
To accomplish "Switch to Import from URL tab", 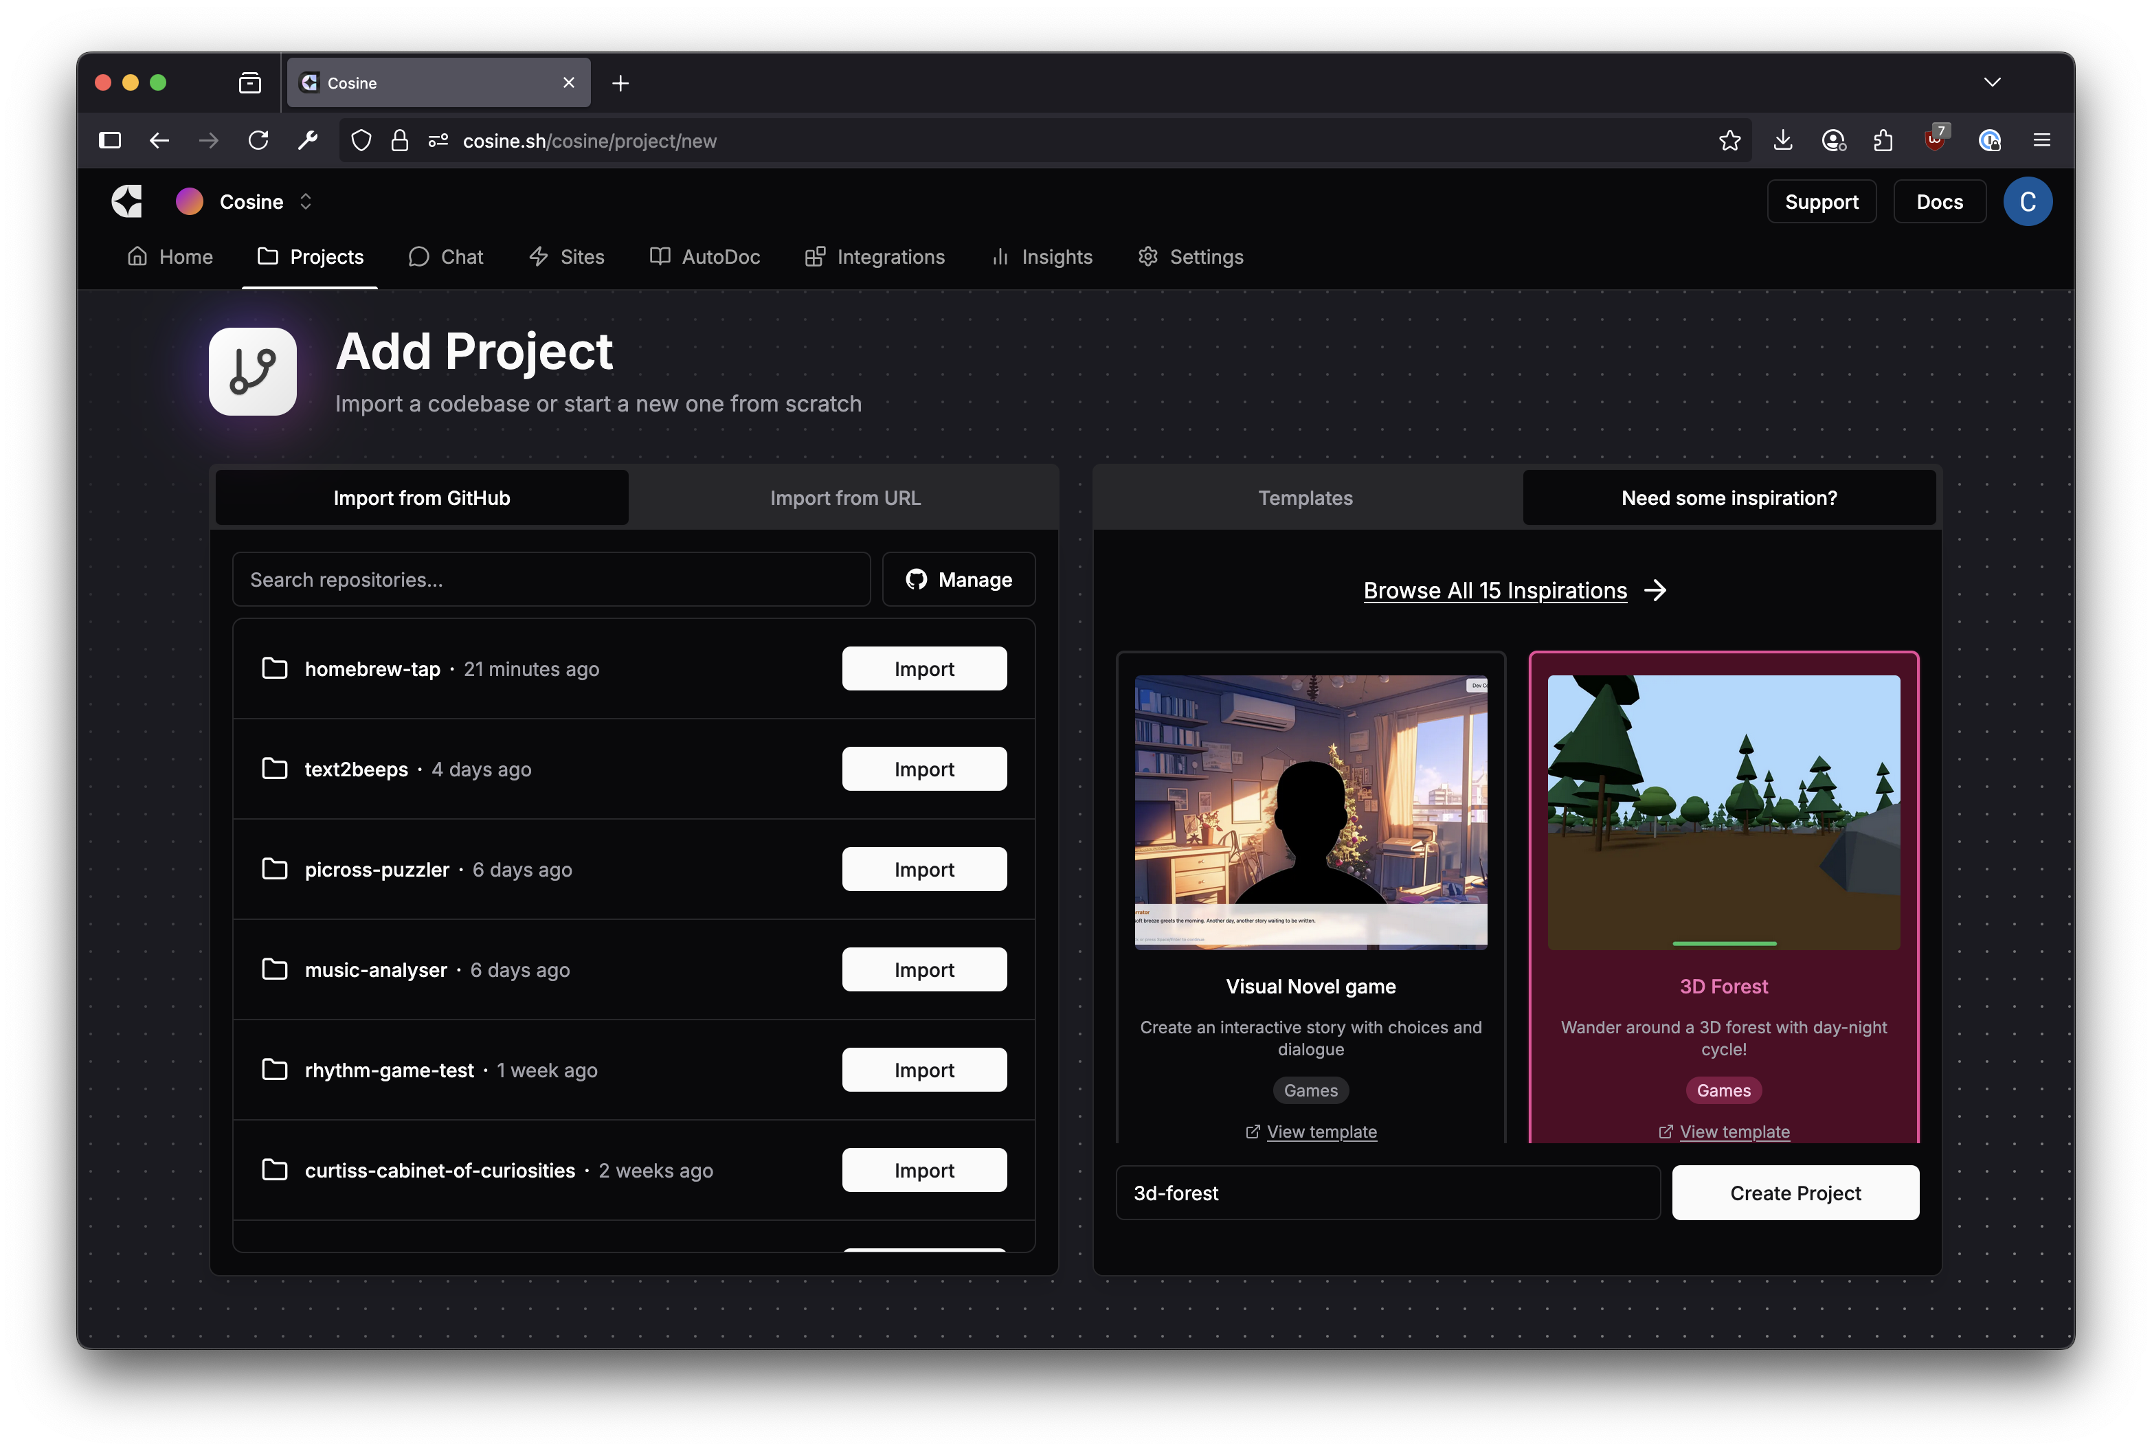I will (x=844, y=498).
